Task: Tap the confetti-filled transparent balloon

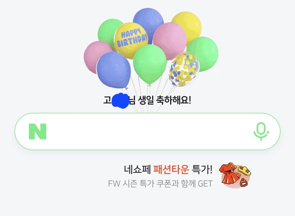Action: tap(184, 69)
